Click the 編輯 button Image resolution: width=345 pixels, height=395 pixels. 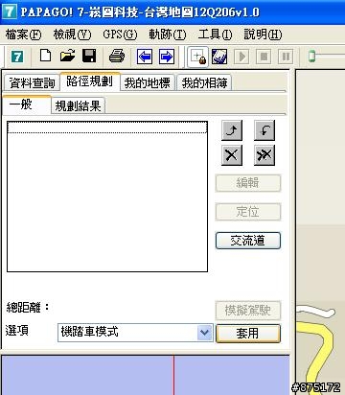click(x=248, y=183)
